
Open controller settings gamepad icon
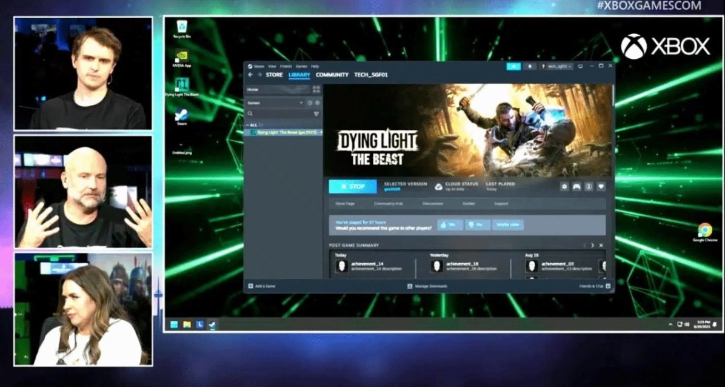point(576,187)
